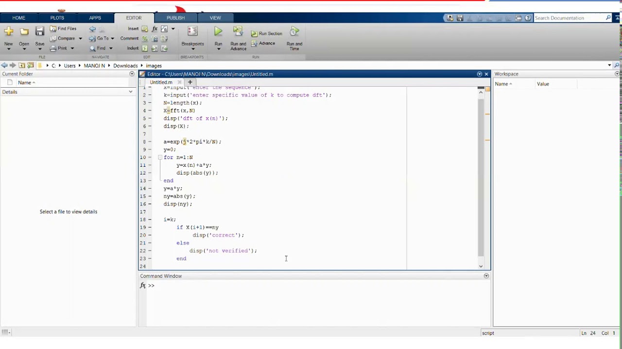Switch to the VIEW tab
The width and height of the screenshot is (622, 349).
pos(215,18)
